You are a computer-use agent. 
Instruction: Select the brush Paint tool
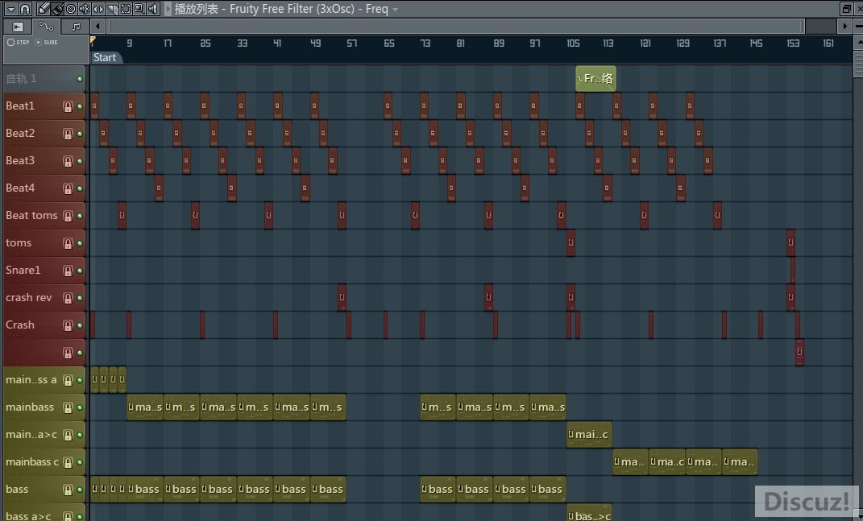[57, 9]
